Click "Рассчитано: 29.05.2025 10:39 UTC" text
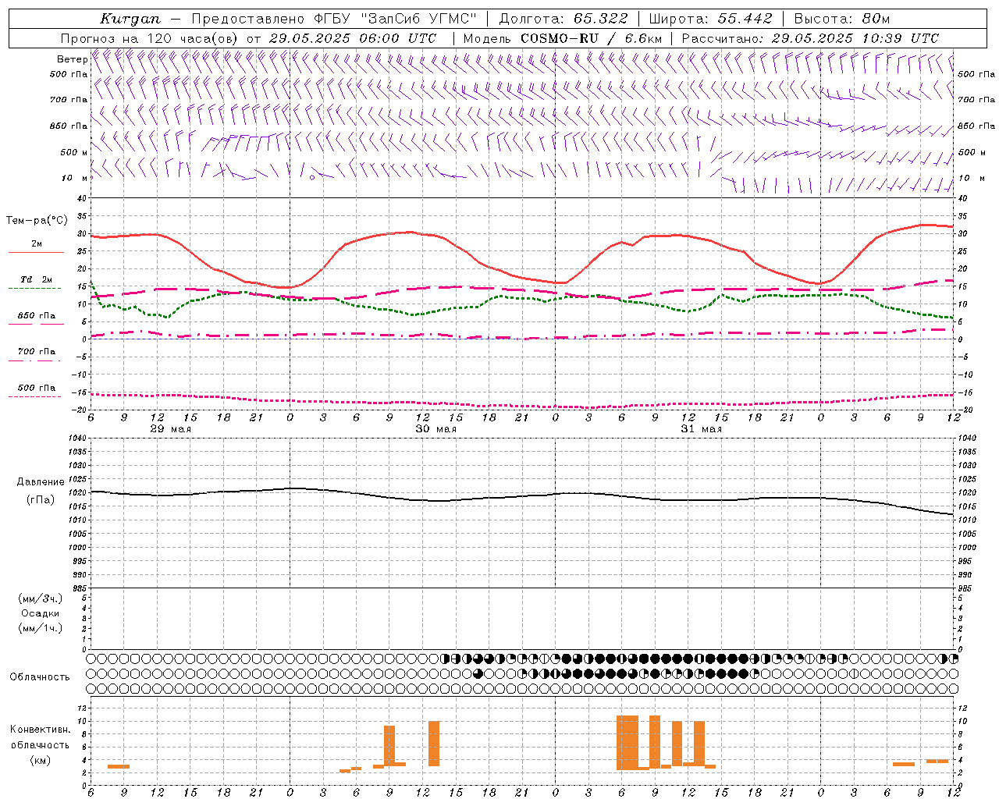Viewport: 999px width, 799px height. [810, 38]
